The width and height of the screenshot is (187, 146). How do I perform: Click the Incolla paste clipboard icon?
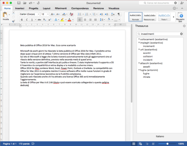click(5, 15)
